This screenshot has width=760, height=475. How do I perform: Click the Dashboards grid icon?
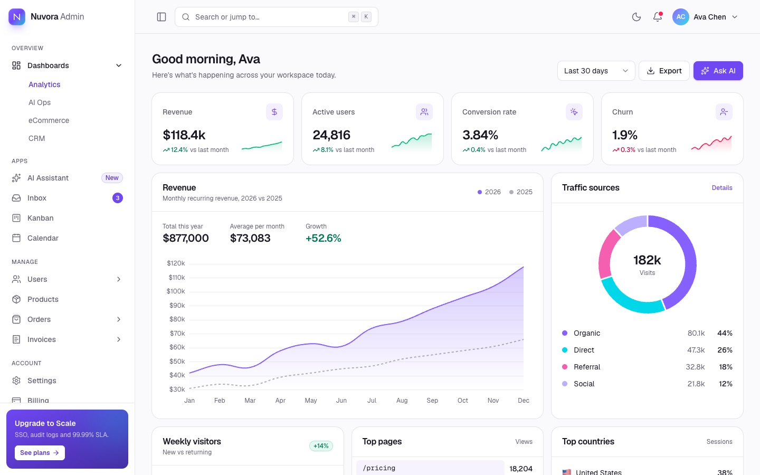point(16,65)
